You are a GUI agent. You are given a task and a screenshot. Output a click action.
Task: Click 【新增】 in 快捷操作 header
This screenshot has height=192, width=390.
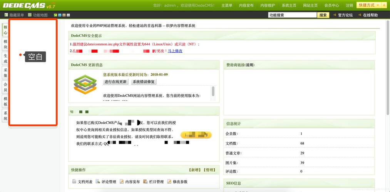pos(195,170)
